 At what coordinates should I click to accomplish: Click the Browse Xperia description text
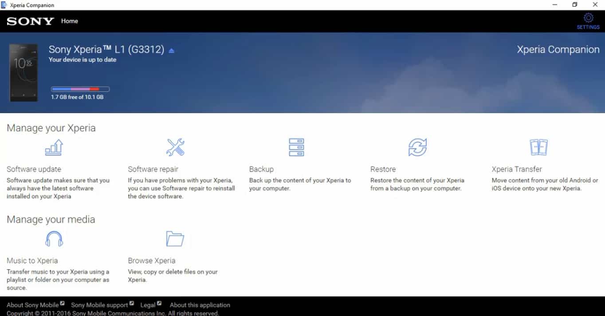pyautogui.click(x=173, y=276)
